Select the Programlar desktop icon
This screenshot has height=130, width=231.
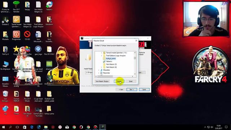[x=16, y=35]
